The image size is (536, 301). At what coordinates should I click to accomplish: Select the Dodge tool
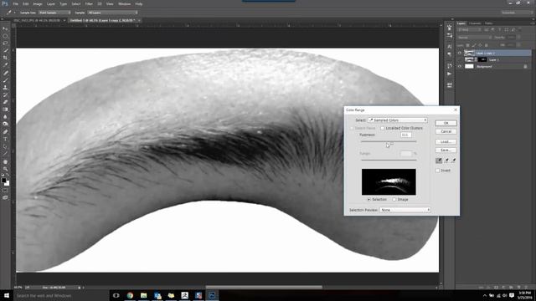(x=5, y=124)
